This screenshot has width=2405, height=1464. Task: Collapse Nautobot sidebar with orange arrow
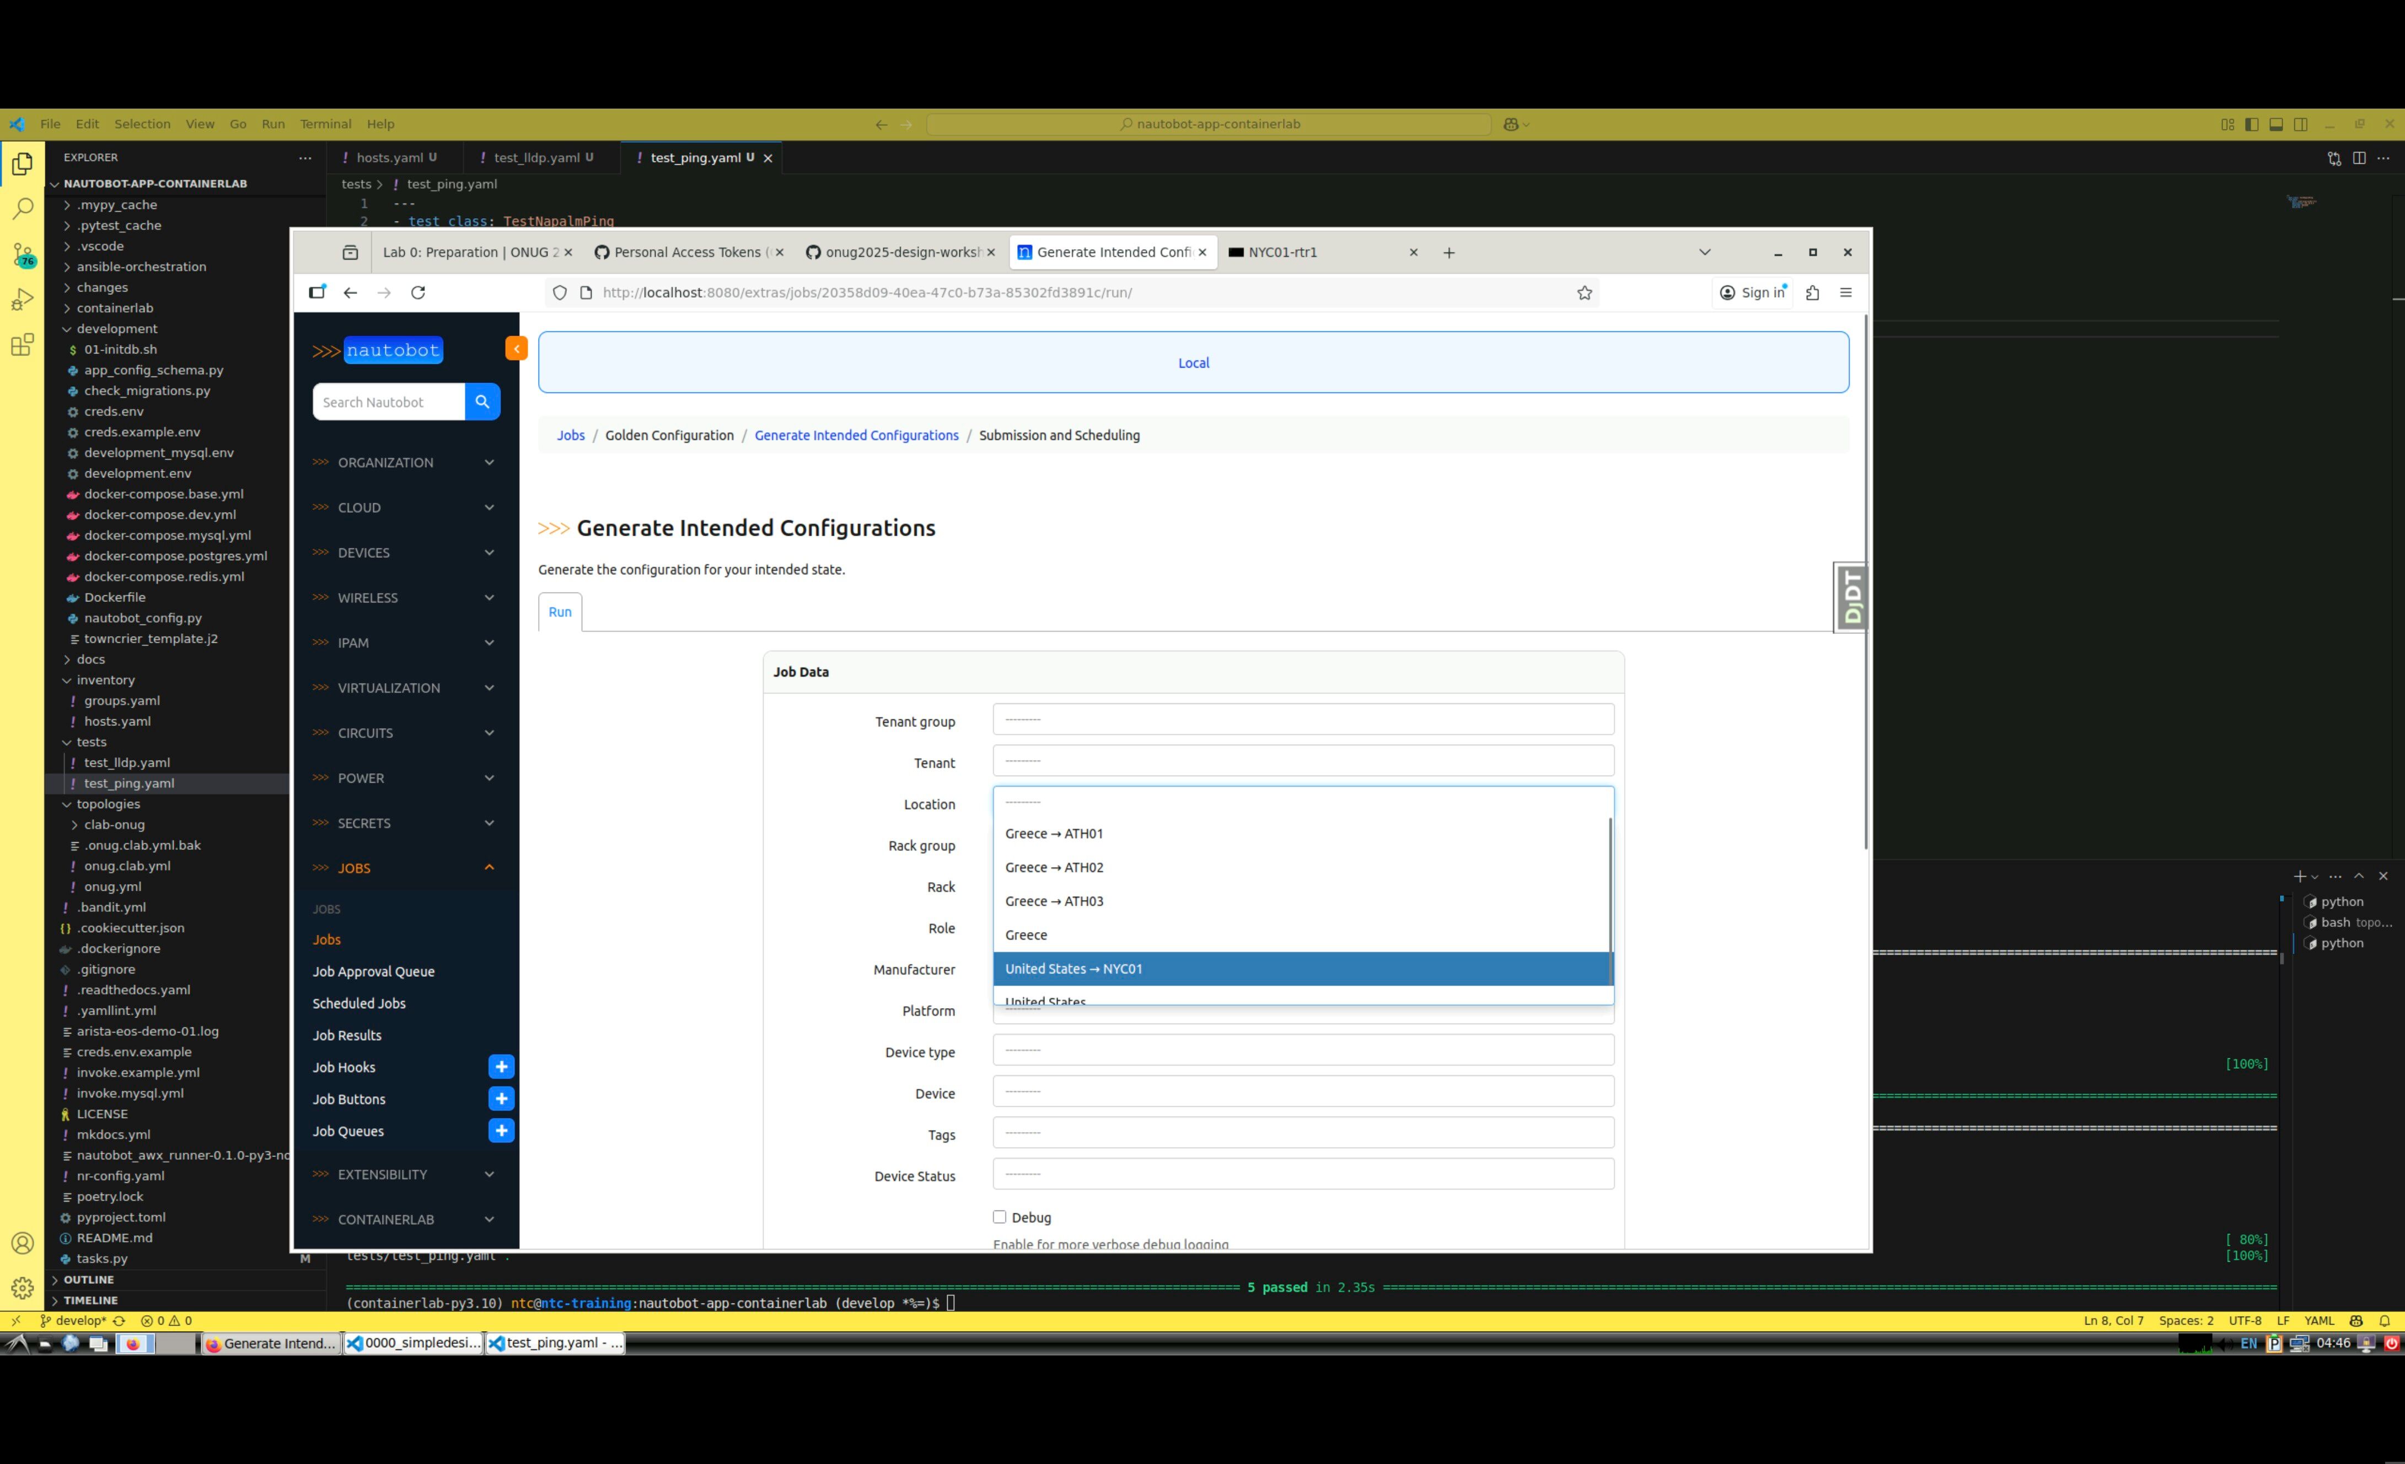516,348
